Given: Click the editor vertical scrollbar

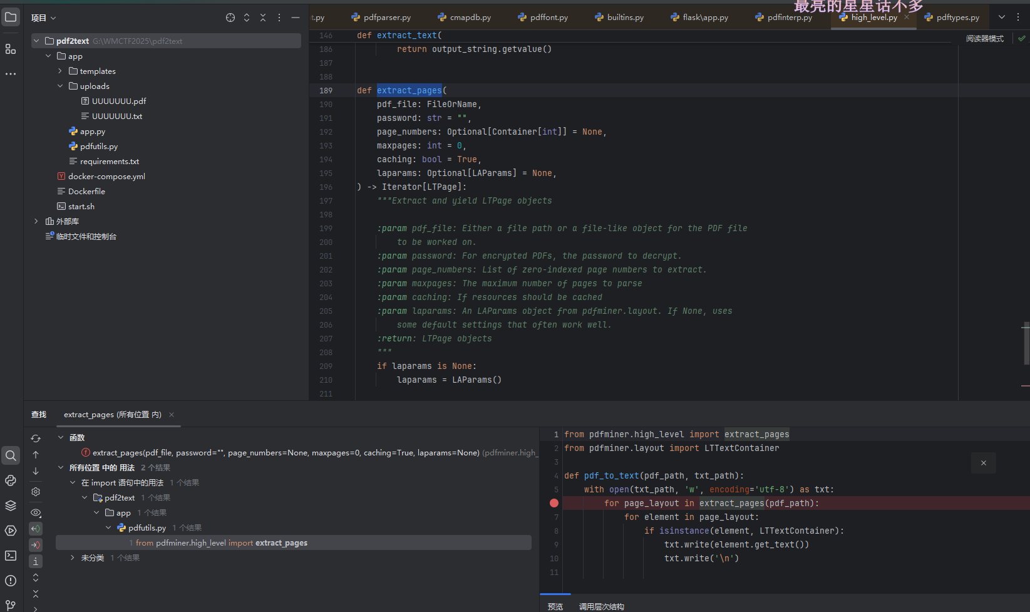Looking at the screenshot, I should tap(1026, 343).
